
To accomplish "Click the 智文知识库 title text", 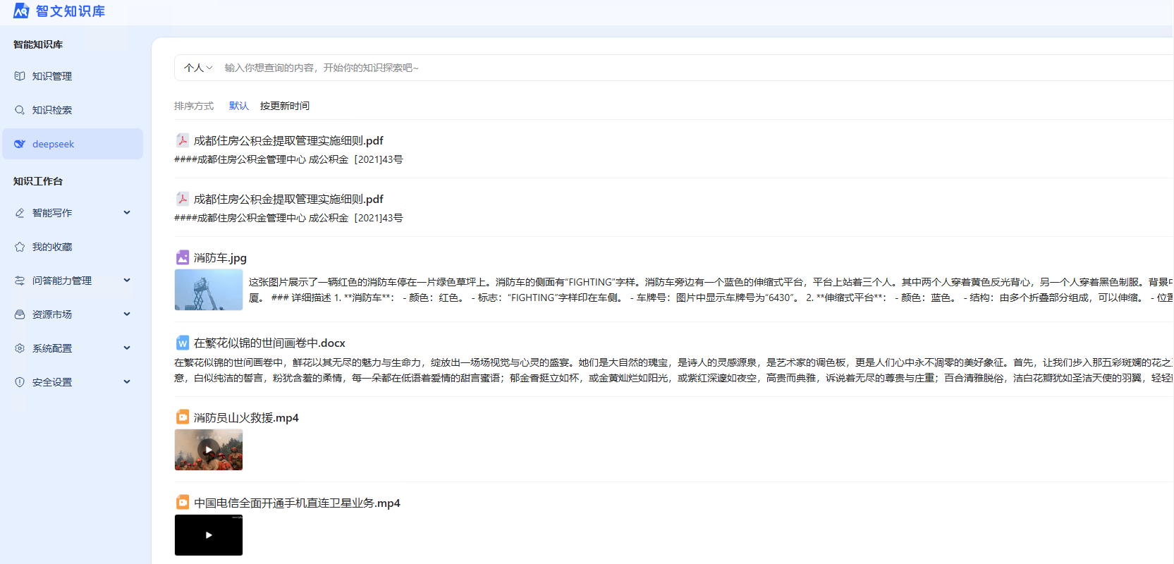I will [71, 11].
